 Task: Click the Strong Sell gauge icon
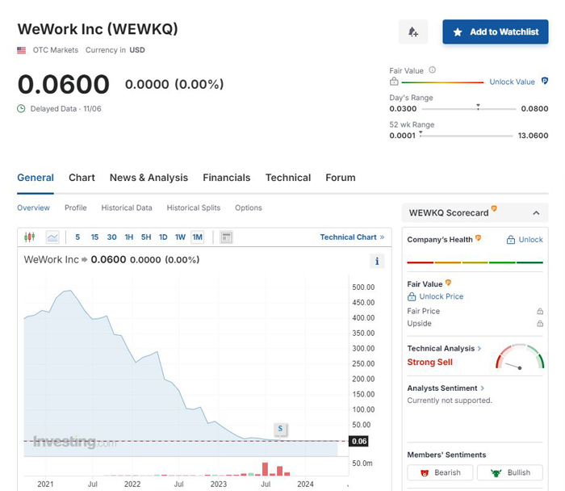tap(520, 356)
